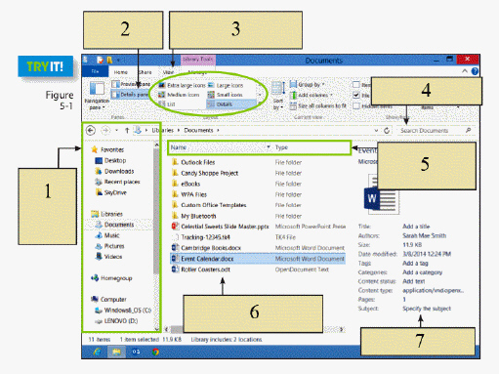
Task: Select Small icons layout
Action: [x=226, y=95]
